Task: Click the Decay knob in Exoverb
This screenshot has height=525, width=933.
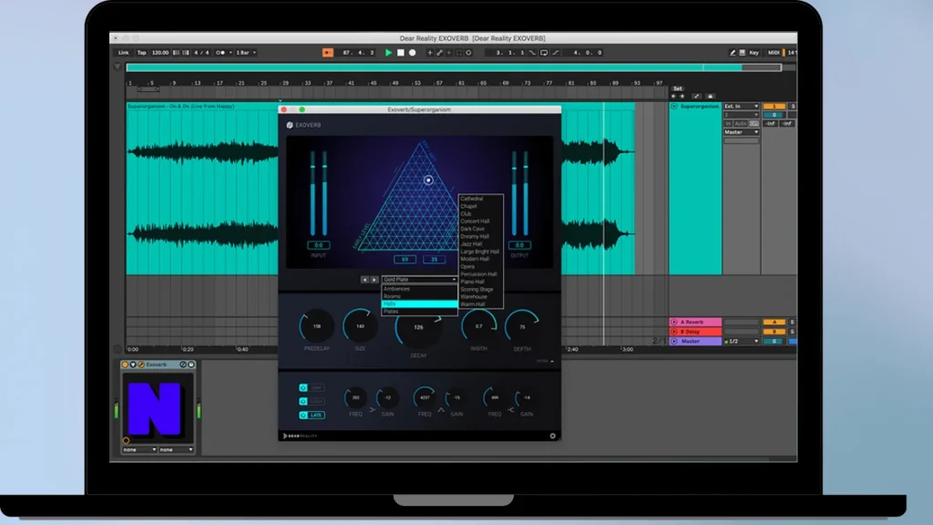Action: click(418, 327)
